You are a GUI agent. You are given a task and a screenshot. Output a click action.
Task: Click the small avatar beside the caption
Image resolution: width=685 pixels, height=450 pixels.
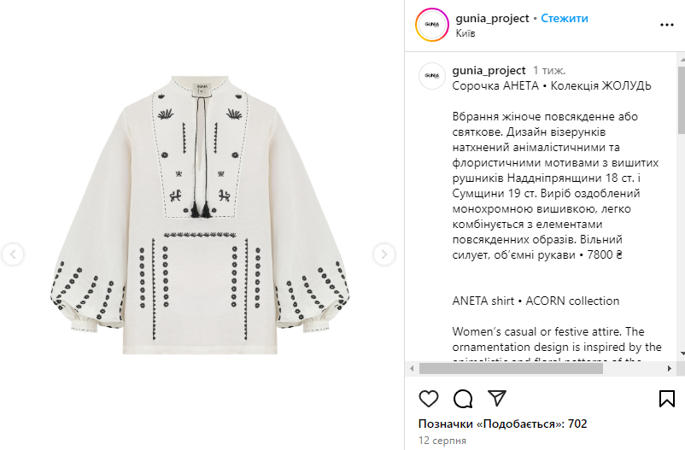[x=431, y=76]
